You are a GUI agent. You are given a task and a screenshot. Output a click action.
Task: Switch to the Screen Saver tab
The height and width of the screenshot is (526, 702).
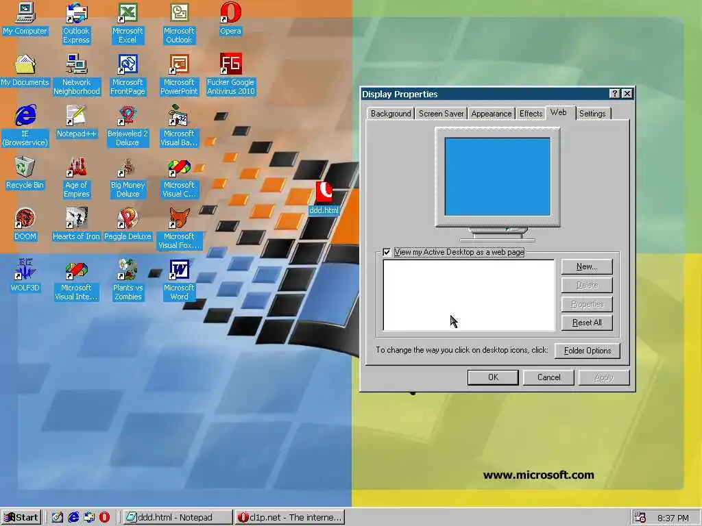[441, 114]
